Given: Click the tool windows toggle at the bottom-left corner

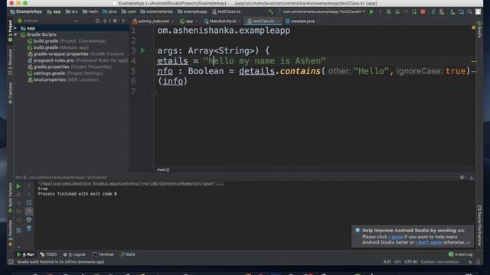Looking at the screenshot, I should click(x=11, y=262).
